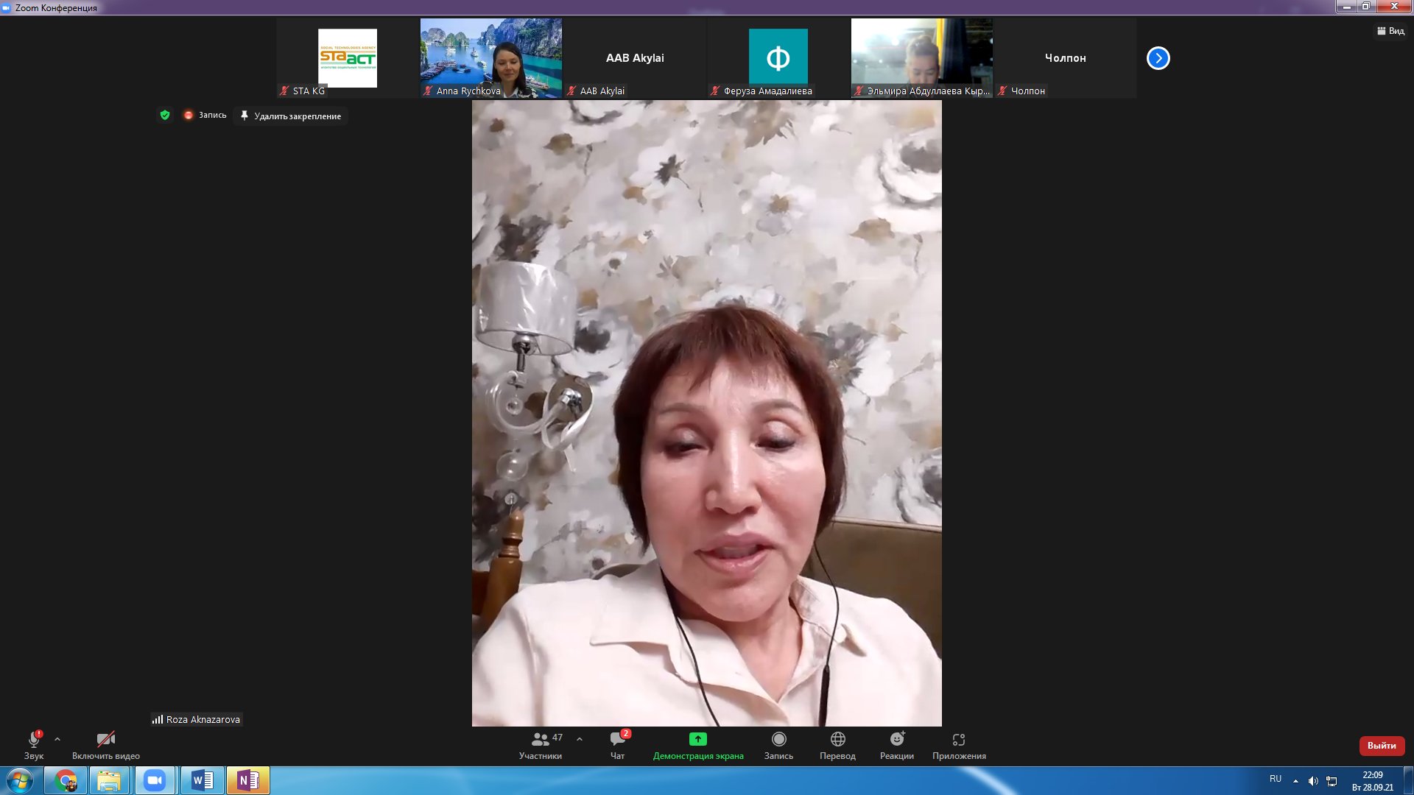Viewport: 1414px width, 795px height.
Task: Open the Chat panel
Action: point(617,739)
